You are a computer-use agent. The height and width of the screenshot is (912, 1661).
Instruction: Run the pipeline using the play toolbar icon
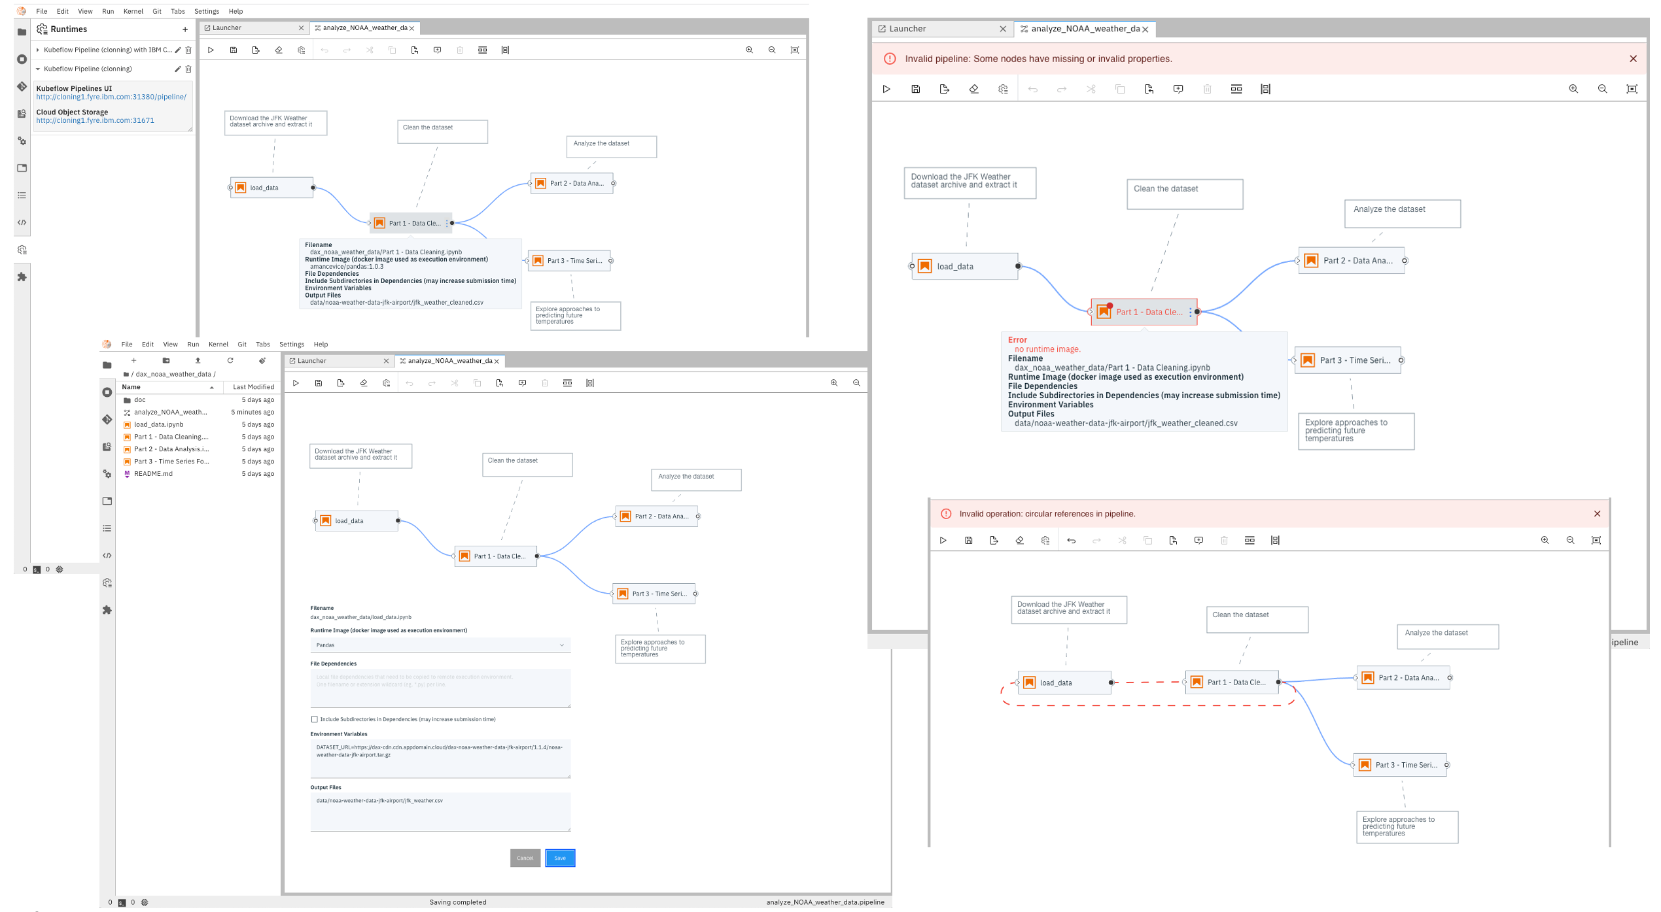click(x=211, y=50)
